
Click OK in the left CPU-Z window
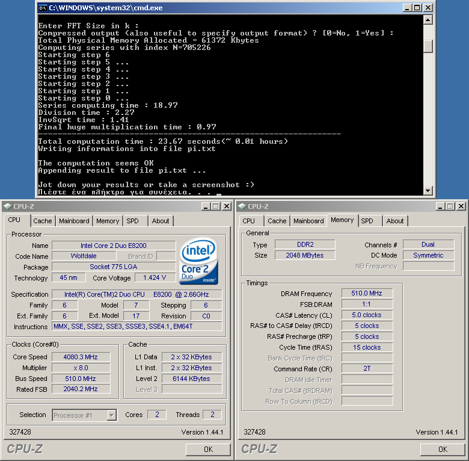point(208,450)
